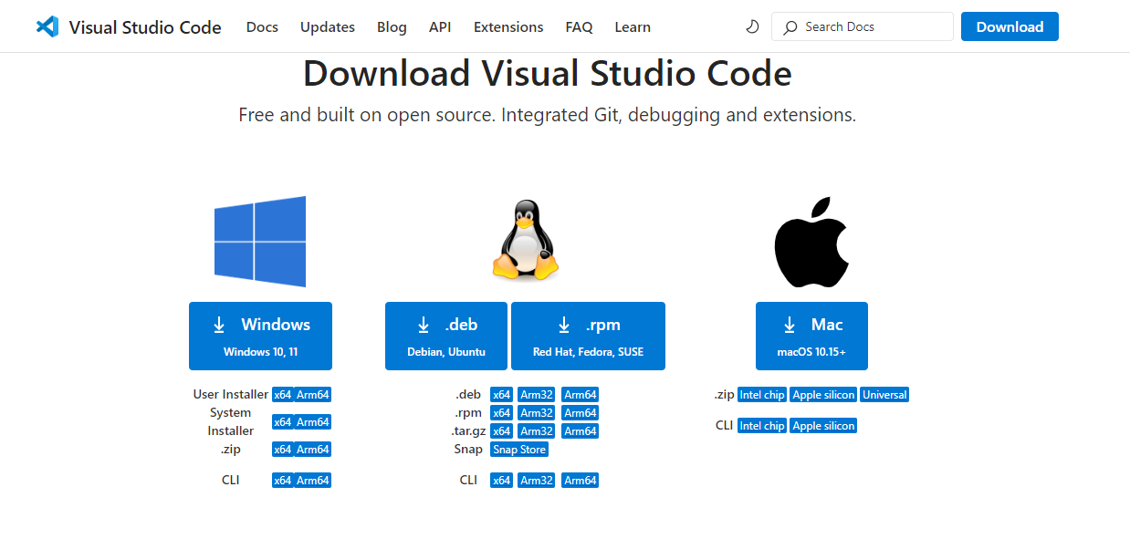Download Linux .tar.gz x64
This screenshot has width=1130, height=539.
click(x=501, y=431)
